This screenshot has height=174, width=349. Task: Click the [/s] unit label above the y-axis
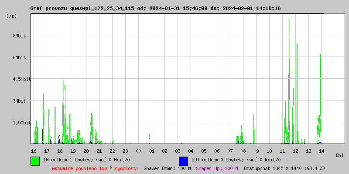[12, 16]
